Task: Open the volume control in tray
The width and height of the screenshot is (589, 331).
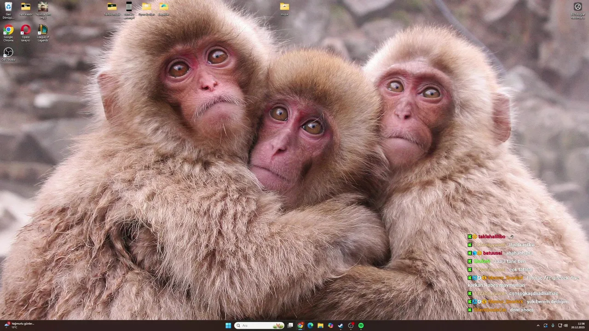Action: click(x=566, y=325)
